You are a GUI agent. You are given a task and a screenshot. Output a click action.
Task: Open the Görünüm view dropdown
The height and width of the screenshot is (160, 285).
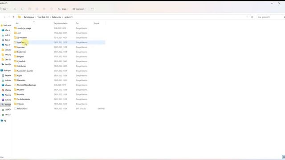[79, 9]
